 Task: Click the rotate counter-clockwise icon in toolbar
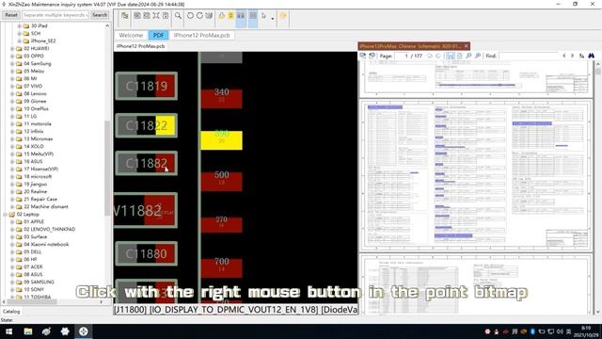click(190, 16)
